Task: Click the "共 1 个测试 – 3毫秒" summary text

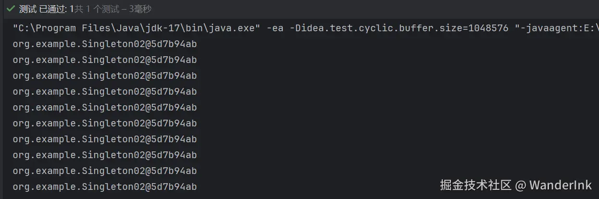Action: click(113, 9)
